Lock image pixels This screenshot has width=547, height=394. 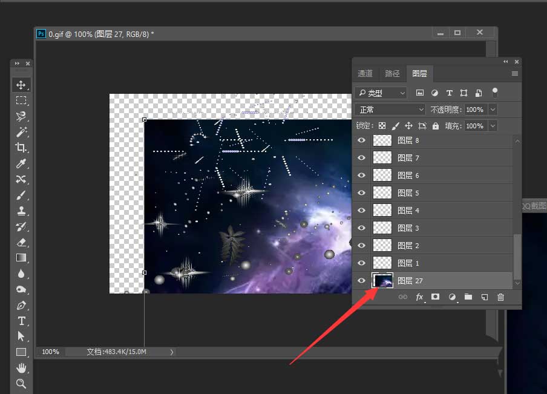(395, 126)
